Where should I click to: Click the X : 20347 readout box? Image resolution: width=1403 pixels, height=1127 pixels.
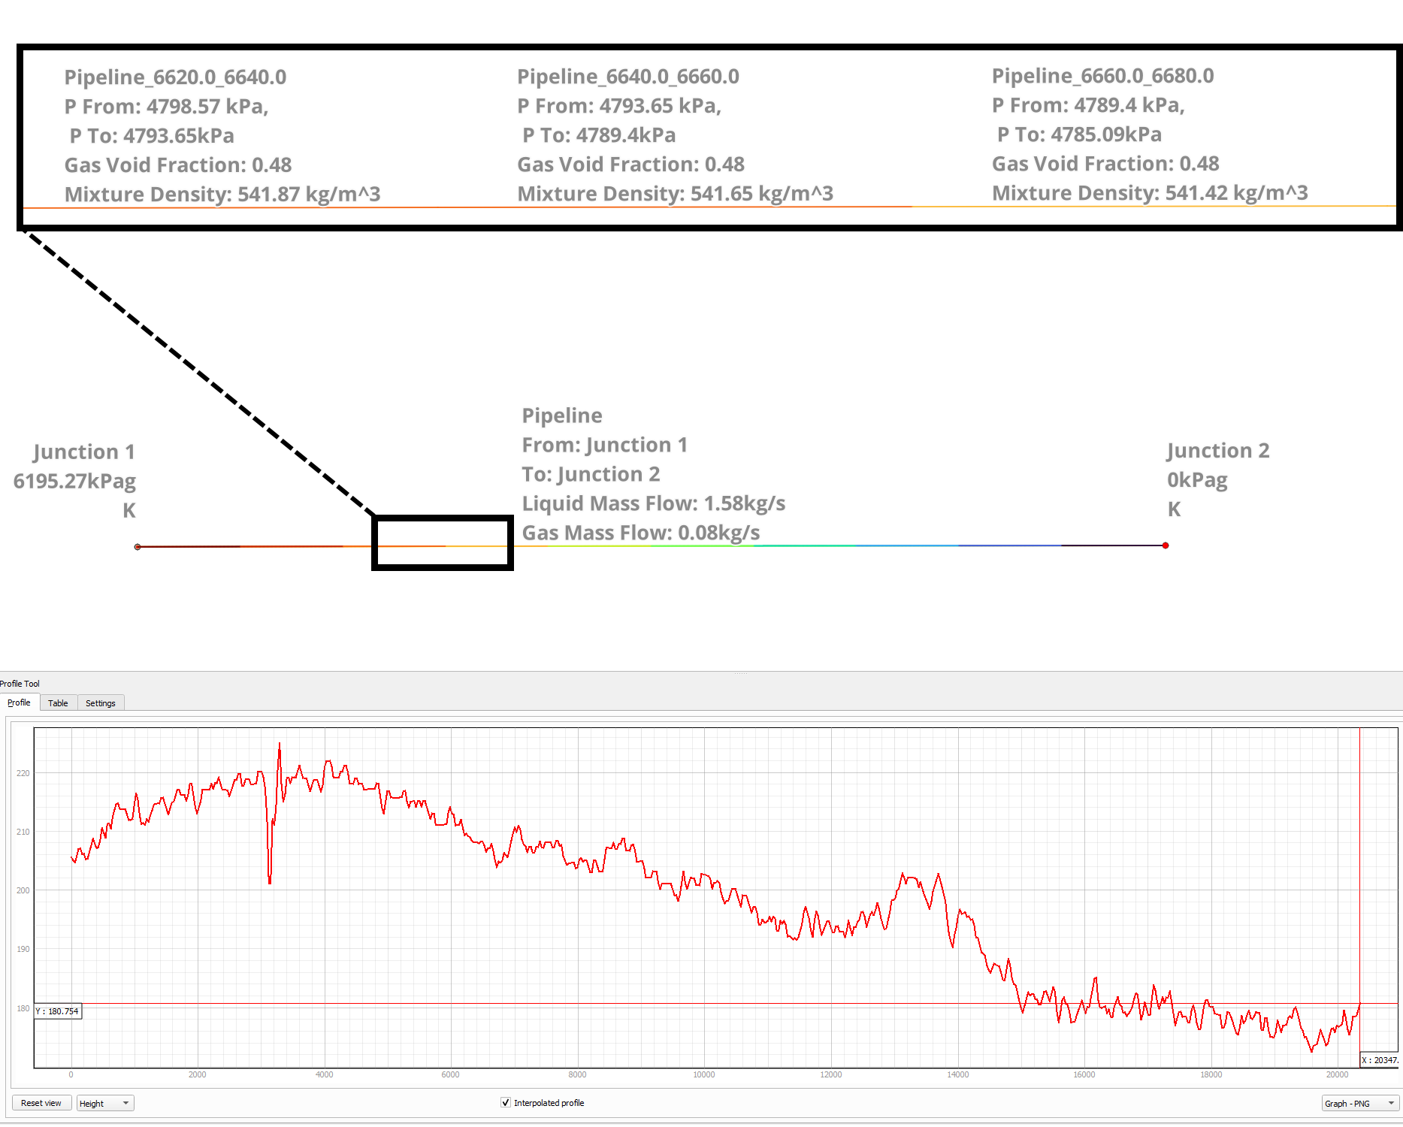pos(1380,1060)
